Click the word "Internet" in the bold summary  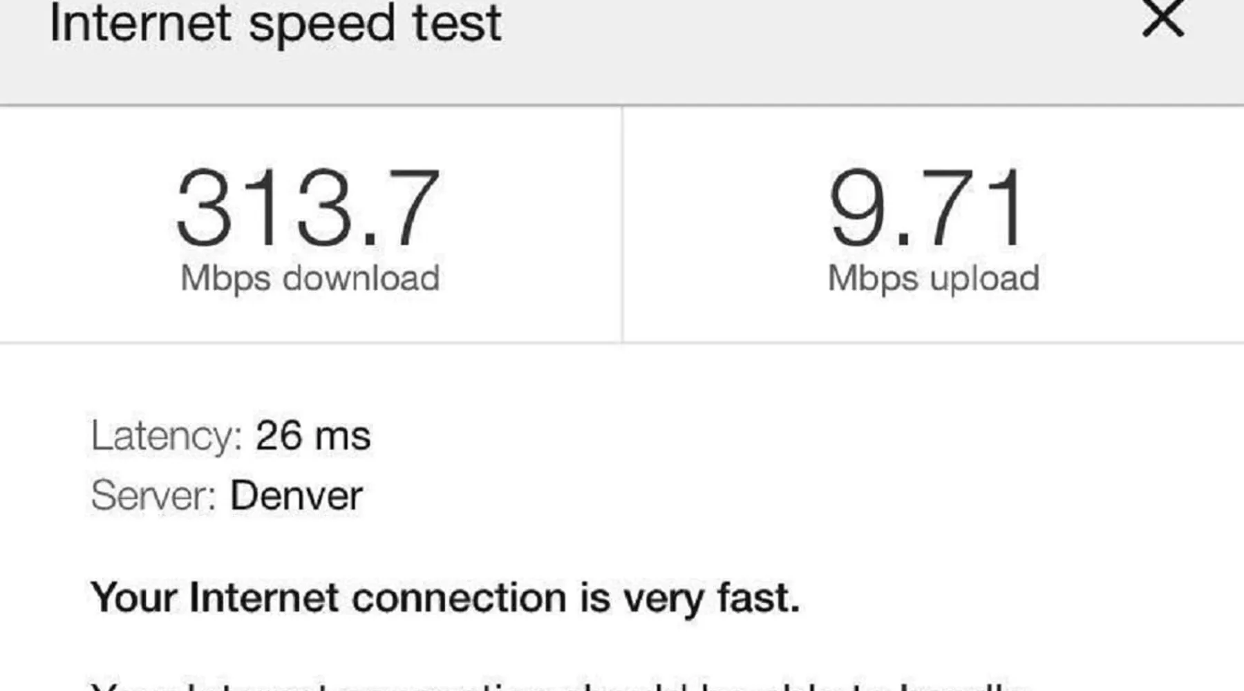click(x=264, y=597)
